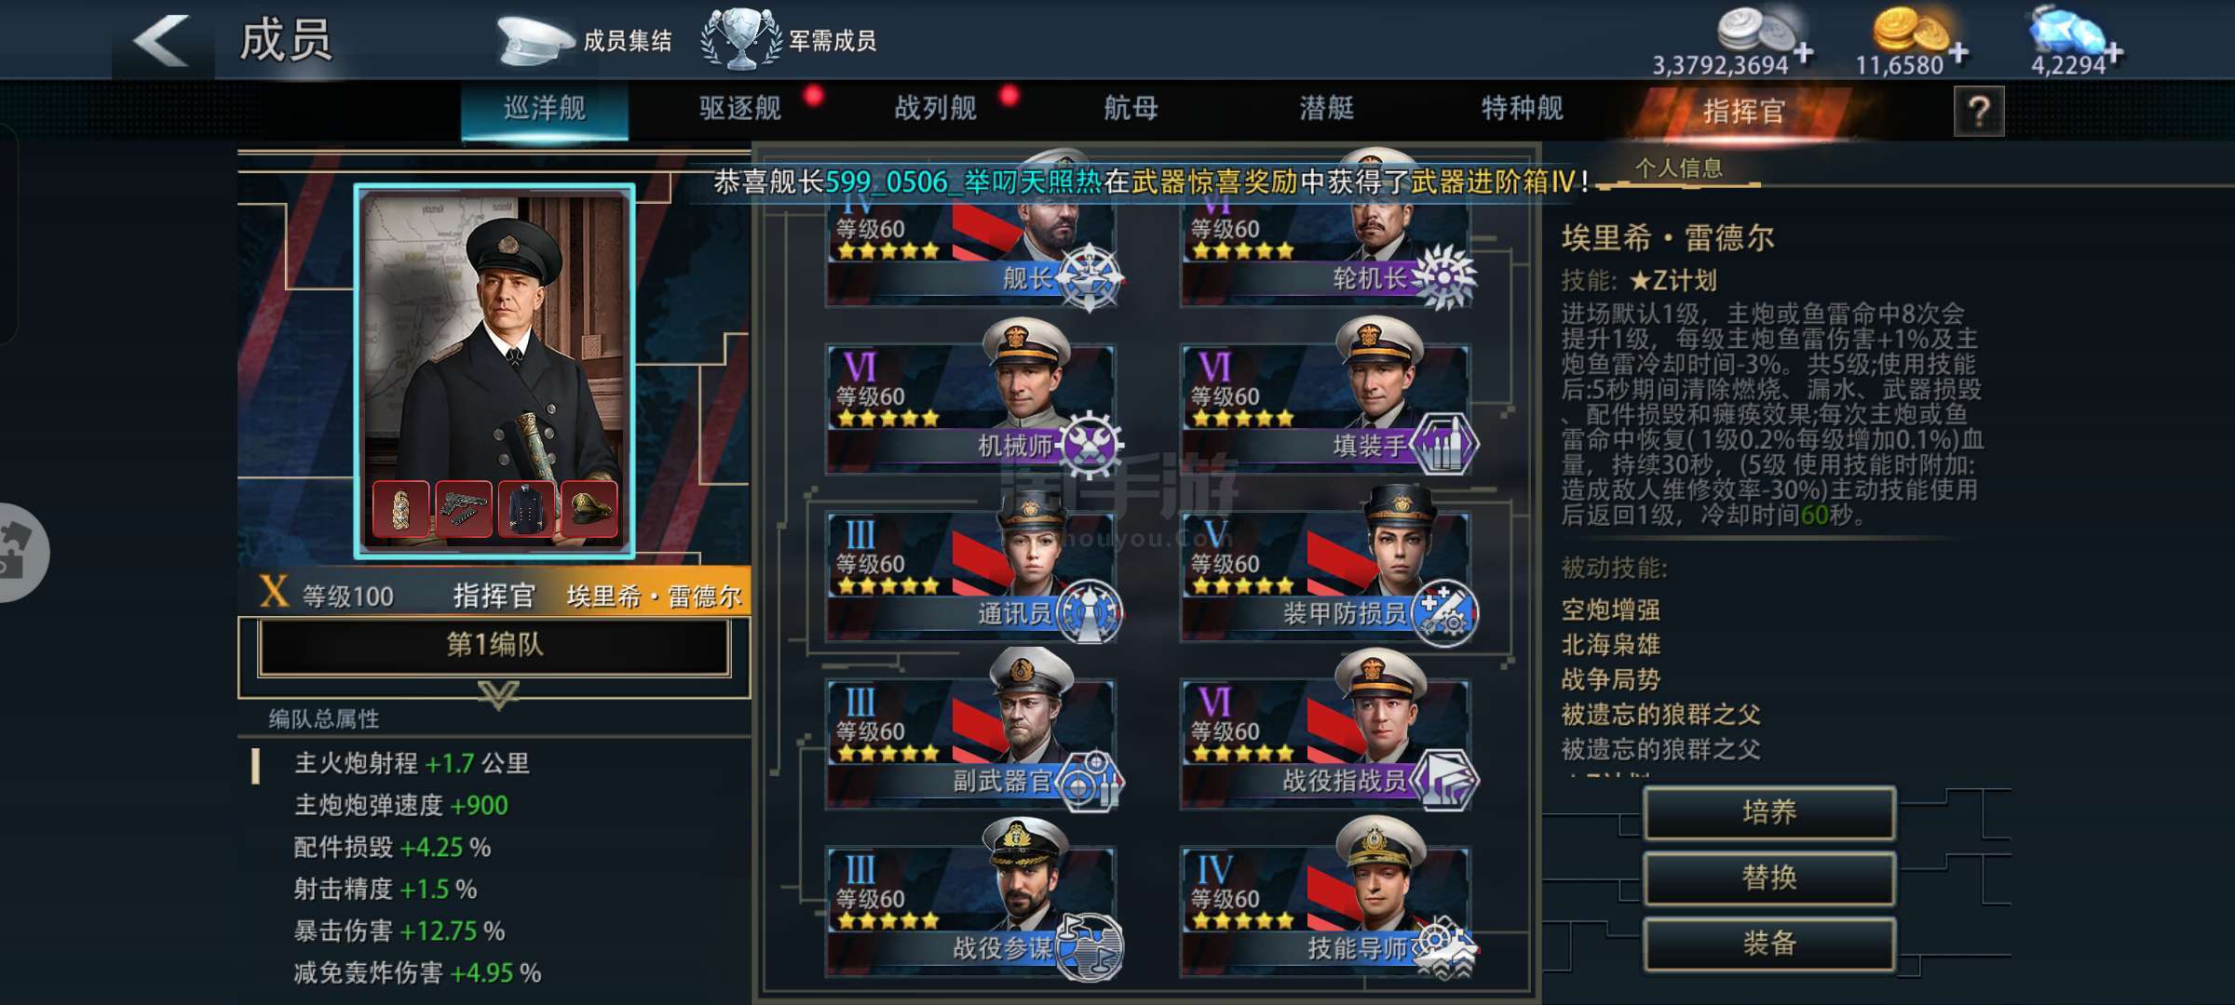Viewport: 2235px width, 1005px height.
Task: Go back using the arrow icon
Action: pyautogui.click(x=162, y=41)
